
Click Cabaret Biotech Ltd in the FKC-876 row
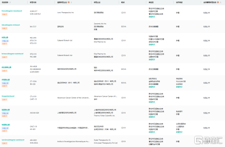pyautogui.click(x=65, y=40)
